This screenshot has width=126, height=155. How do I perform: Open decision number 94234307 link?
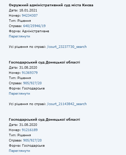[30, 16]
